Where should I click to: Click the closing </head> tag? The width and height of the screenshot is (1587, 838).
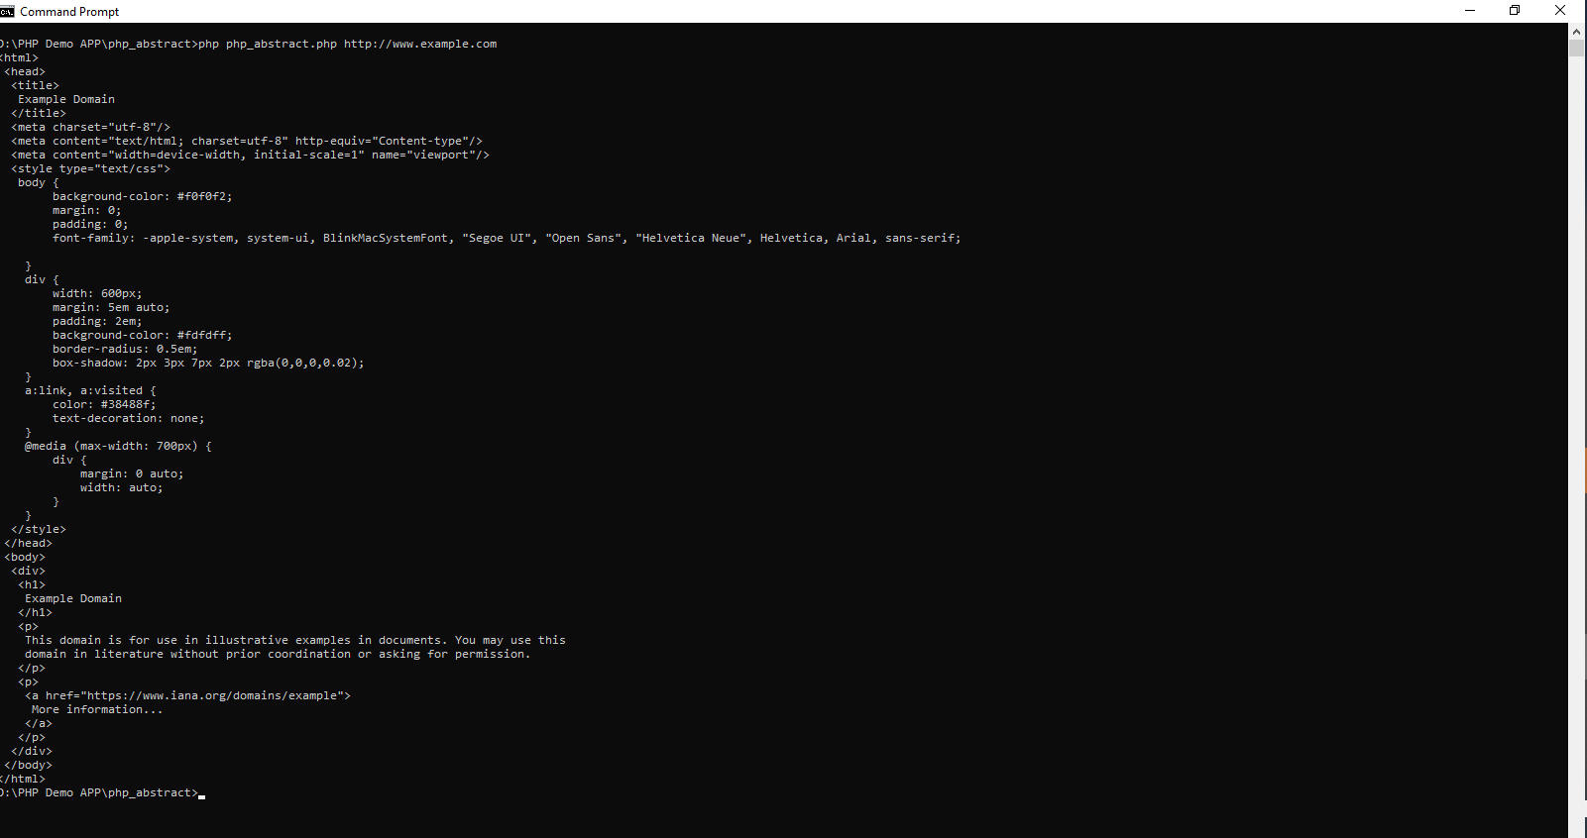pyautogui.click(x=28, y=543)
